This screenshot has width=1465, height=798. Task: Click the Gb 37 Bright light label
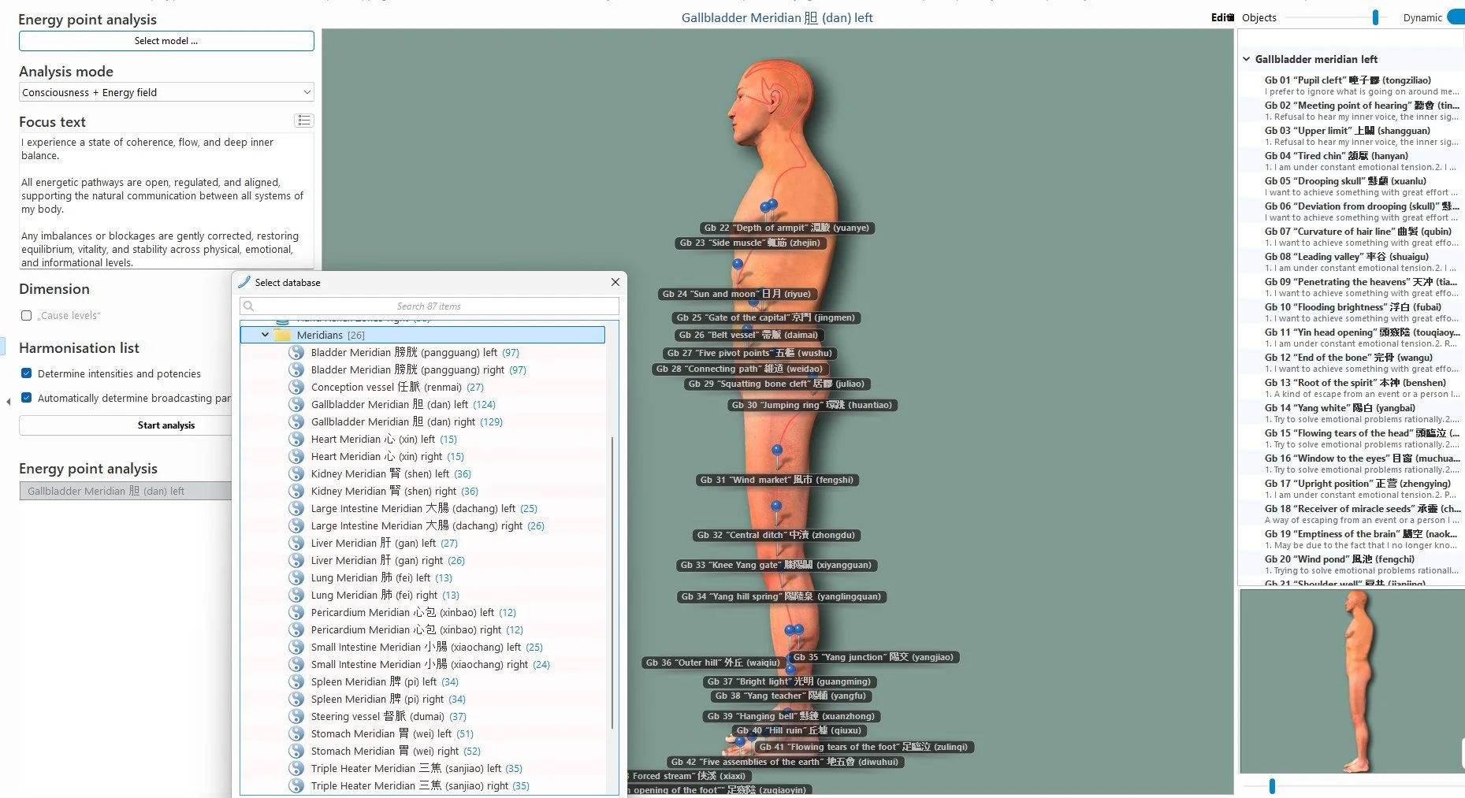[x=789, y=681]
